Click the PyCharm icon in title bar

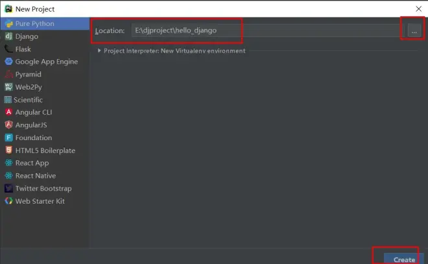point(8,8)
